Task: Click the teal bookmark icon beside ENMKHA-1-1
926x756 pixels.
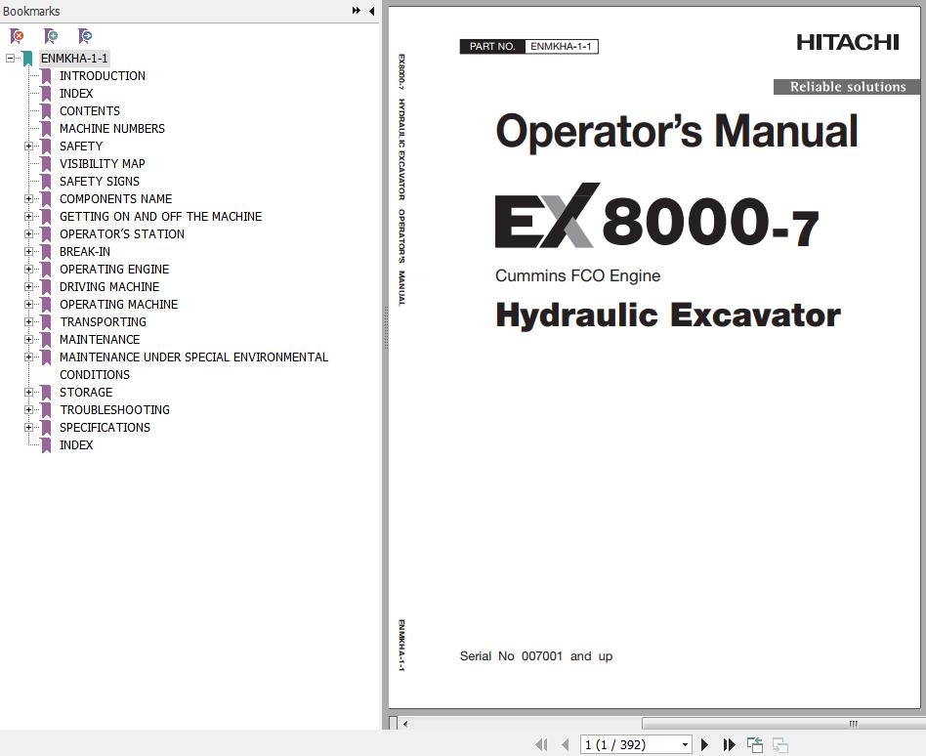Action: (x=27, y=58)
